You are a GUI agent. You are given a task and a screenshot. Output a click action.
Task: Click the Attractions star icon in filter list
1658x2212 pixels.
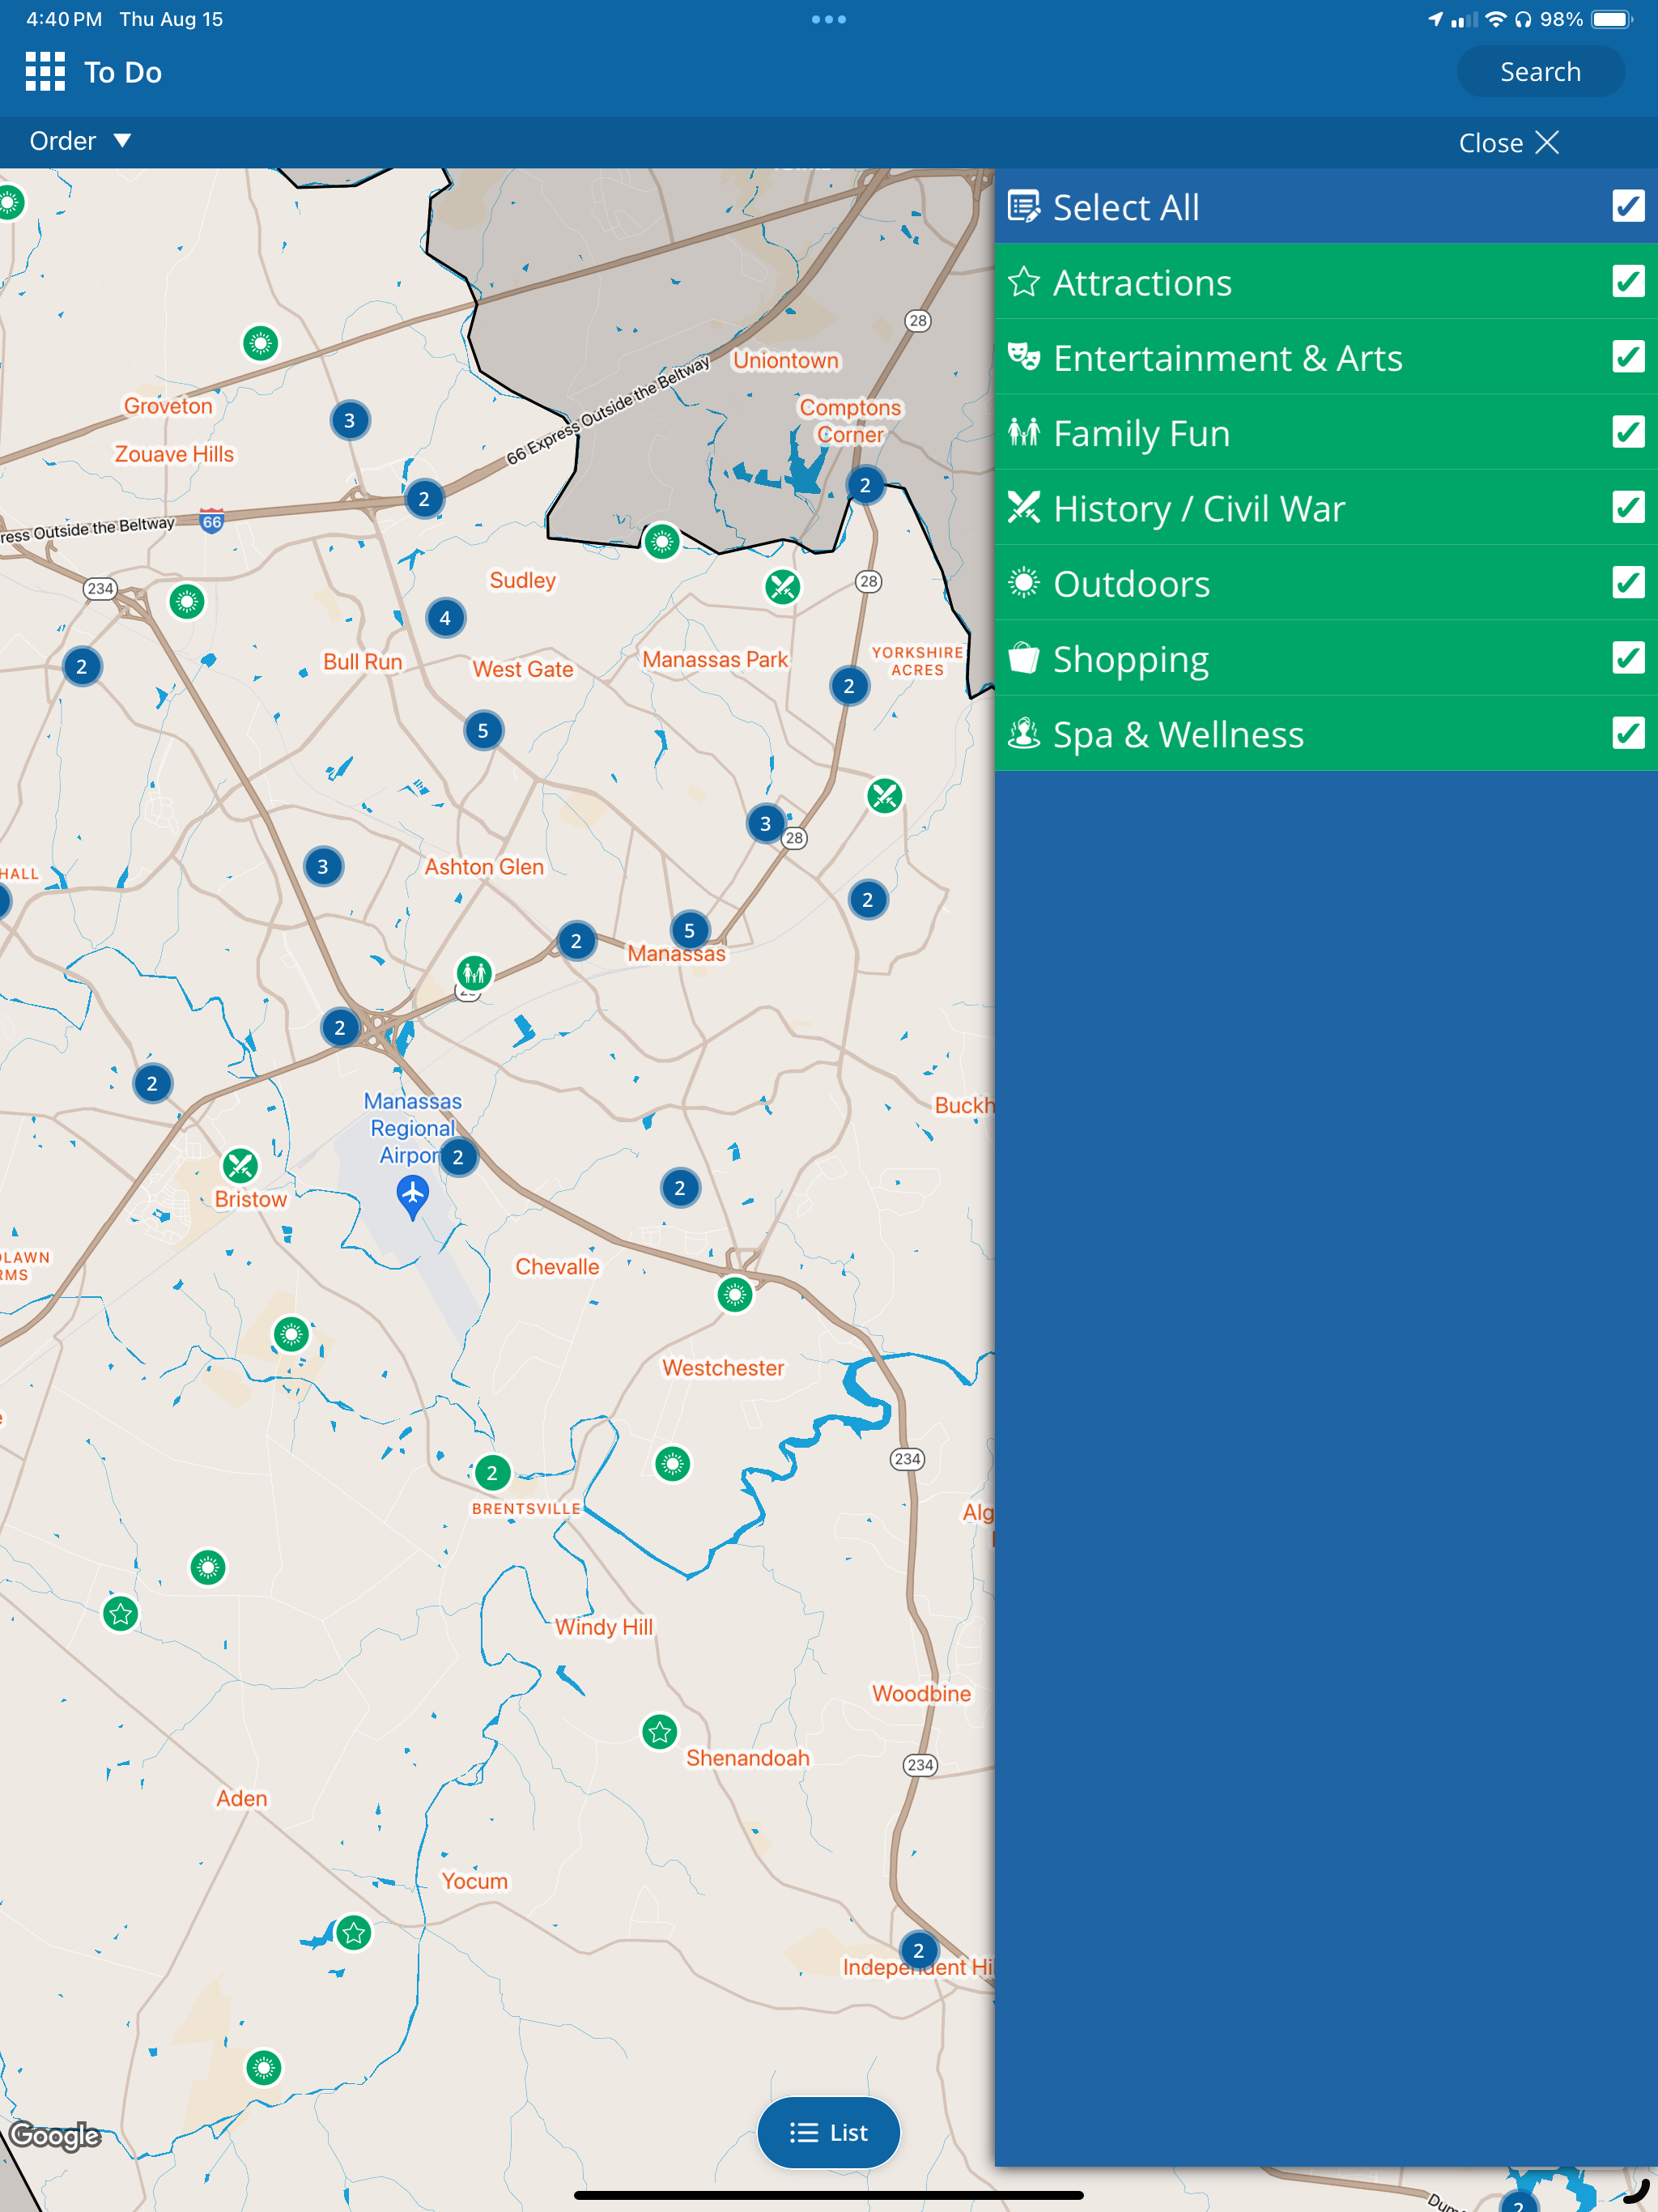(1023, 282)
